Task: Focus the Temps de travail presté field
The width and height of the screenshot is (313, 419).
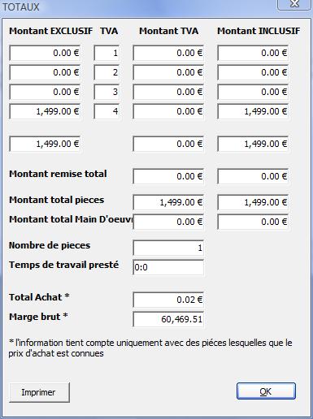Action: click(x=168, y=267)
